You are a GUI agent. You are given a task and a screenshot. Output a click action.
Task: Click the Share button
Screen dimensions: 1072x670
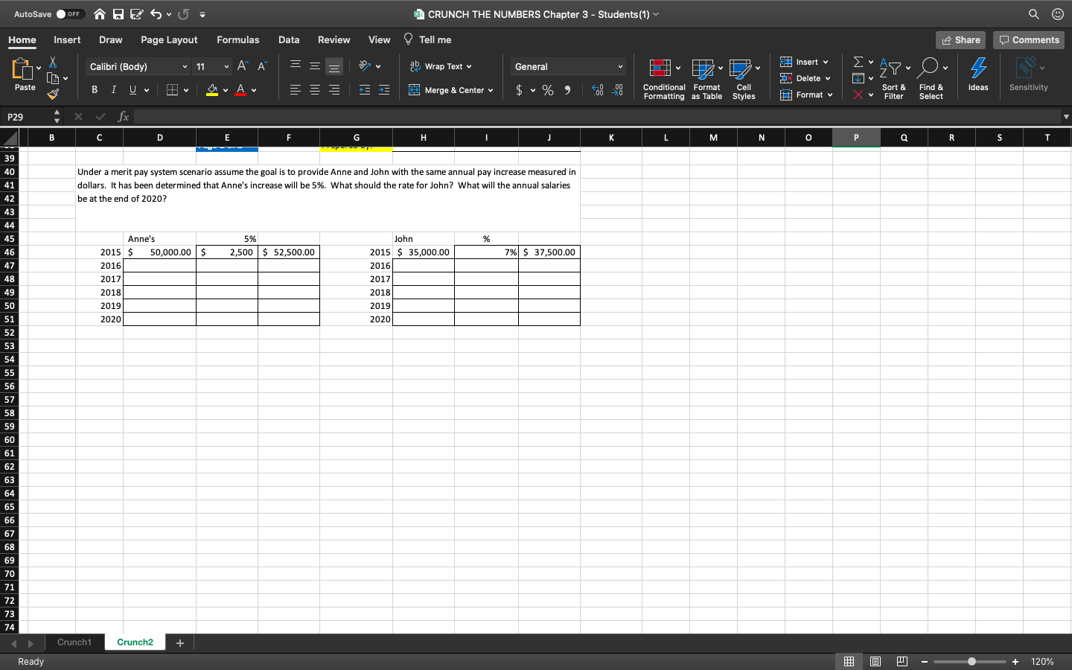[960, 39]
